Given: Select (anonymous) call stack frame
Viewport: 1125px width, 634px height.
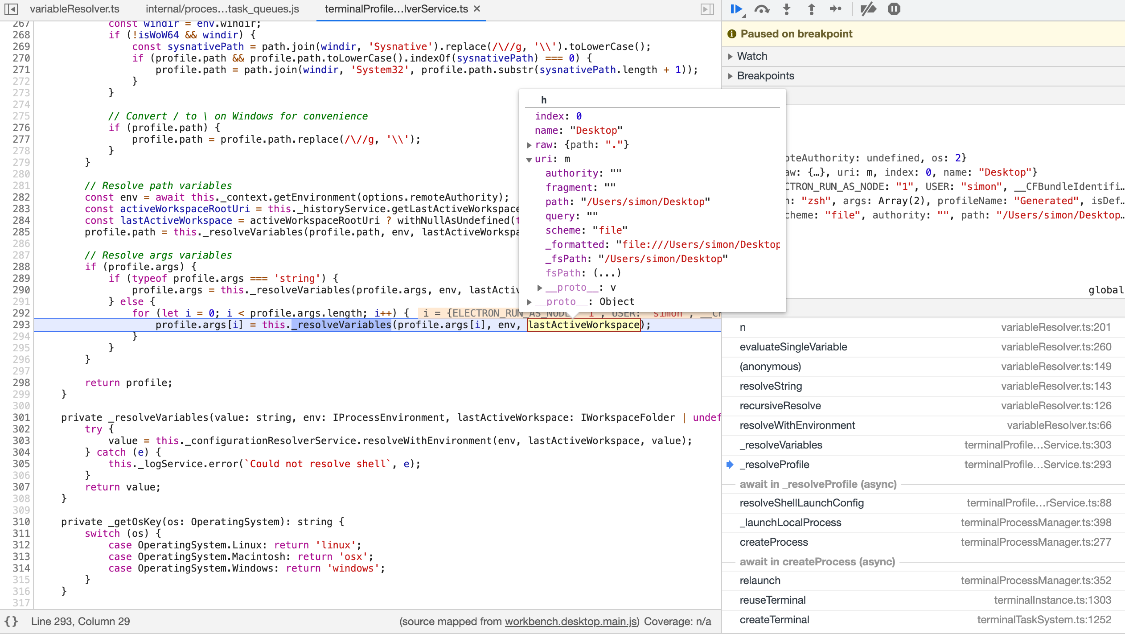Looking at the screenshot, I should coord(924,366).
